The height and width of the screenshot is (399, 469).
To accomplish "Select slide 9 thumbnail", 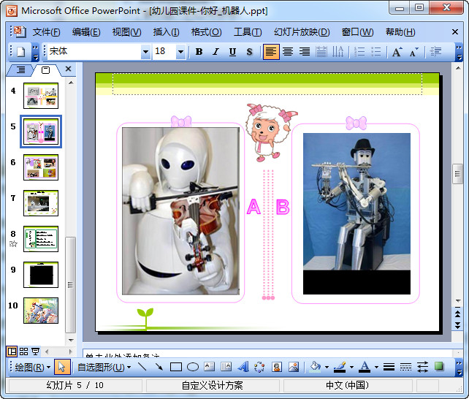I will (41, 275).
